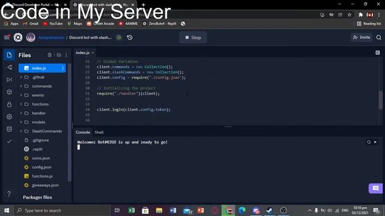Open the hamburger menu at top left
385x216 pixels.
7,37
